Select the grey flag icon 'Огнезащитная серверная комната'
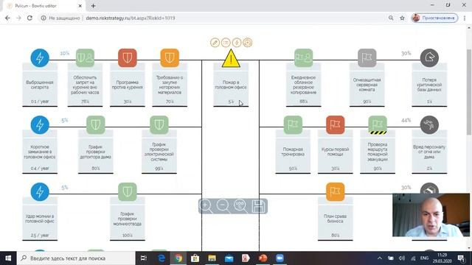The height and width of the screenshot is (265, 472). [x=367, y=57]
